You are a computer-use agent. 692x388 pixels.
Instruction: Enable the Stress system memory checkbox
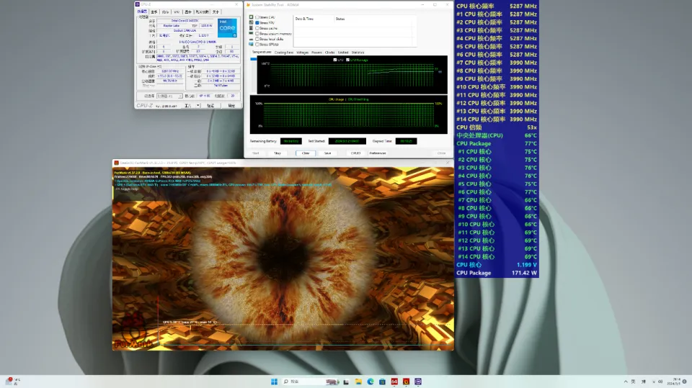(257, 34)
